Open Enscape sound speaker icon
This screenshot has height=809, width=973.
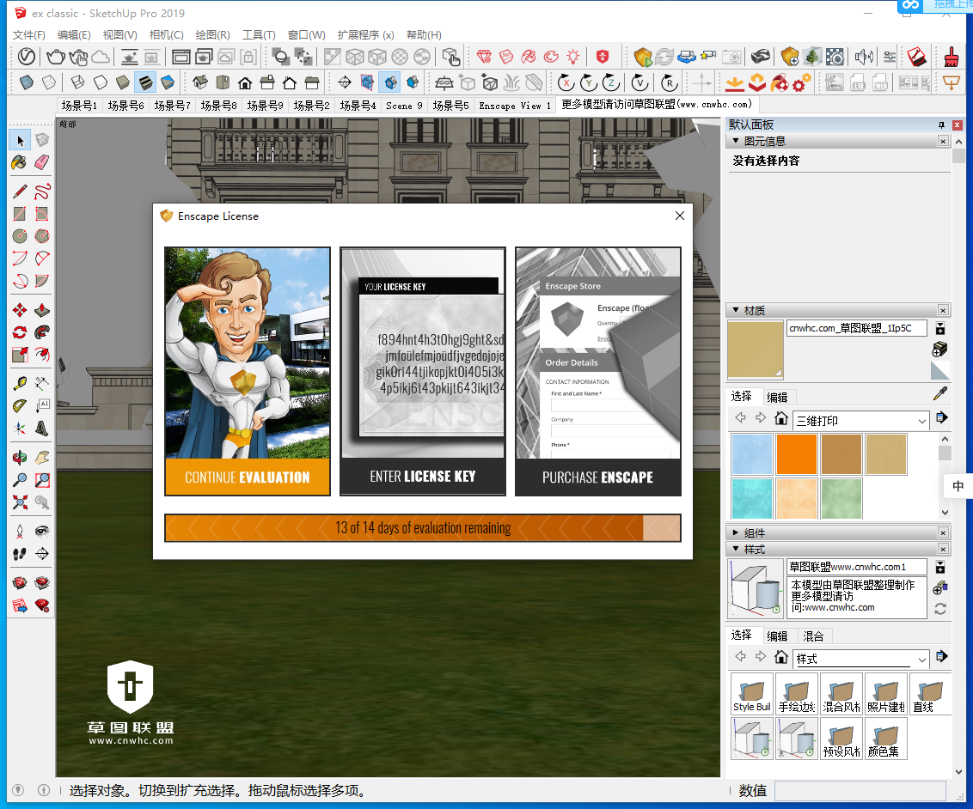[863, 57]
